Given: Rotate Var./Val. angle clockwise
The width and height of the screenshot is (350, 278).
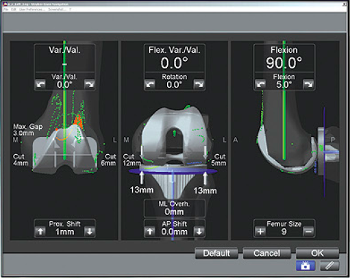Looking at the screenshot, I should pyautogui.click(x=89, y=84).
